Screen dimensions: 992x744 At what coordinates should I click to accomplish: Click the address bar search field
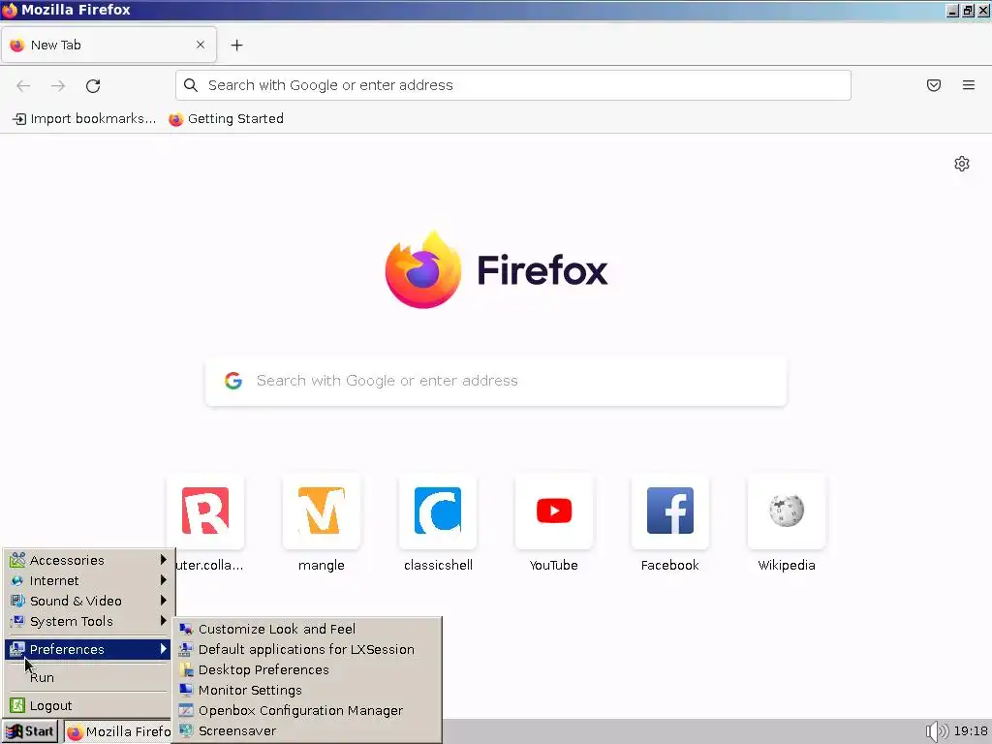[513, 85]
